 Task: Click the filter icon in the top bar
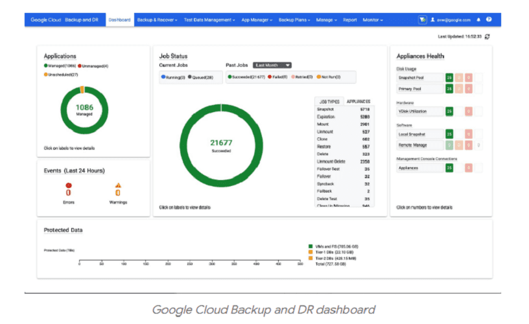[423, 20]
